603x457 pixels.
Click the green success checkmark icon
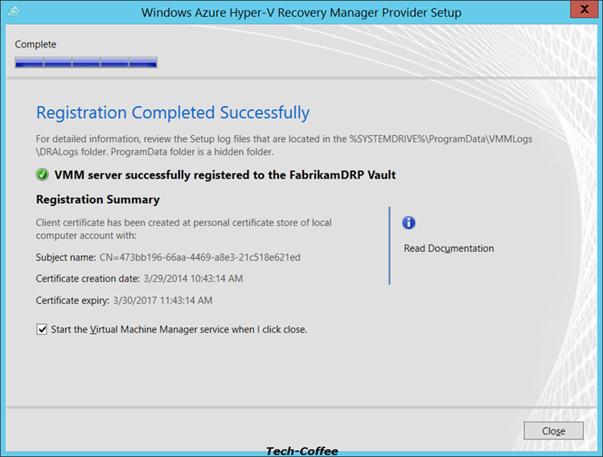pyautogui.click(x=43, y=175)
